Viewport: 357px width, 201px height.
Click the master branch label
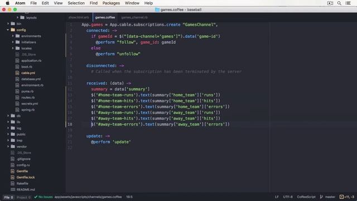(330, 197)
